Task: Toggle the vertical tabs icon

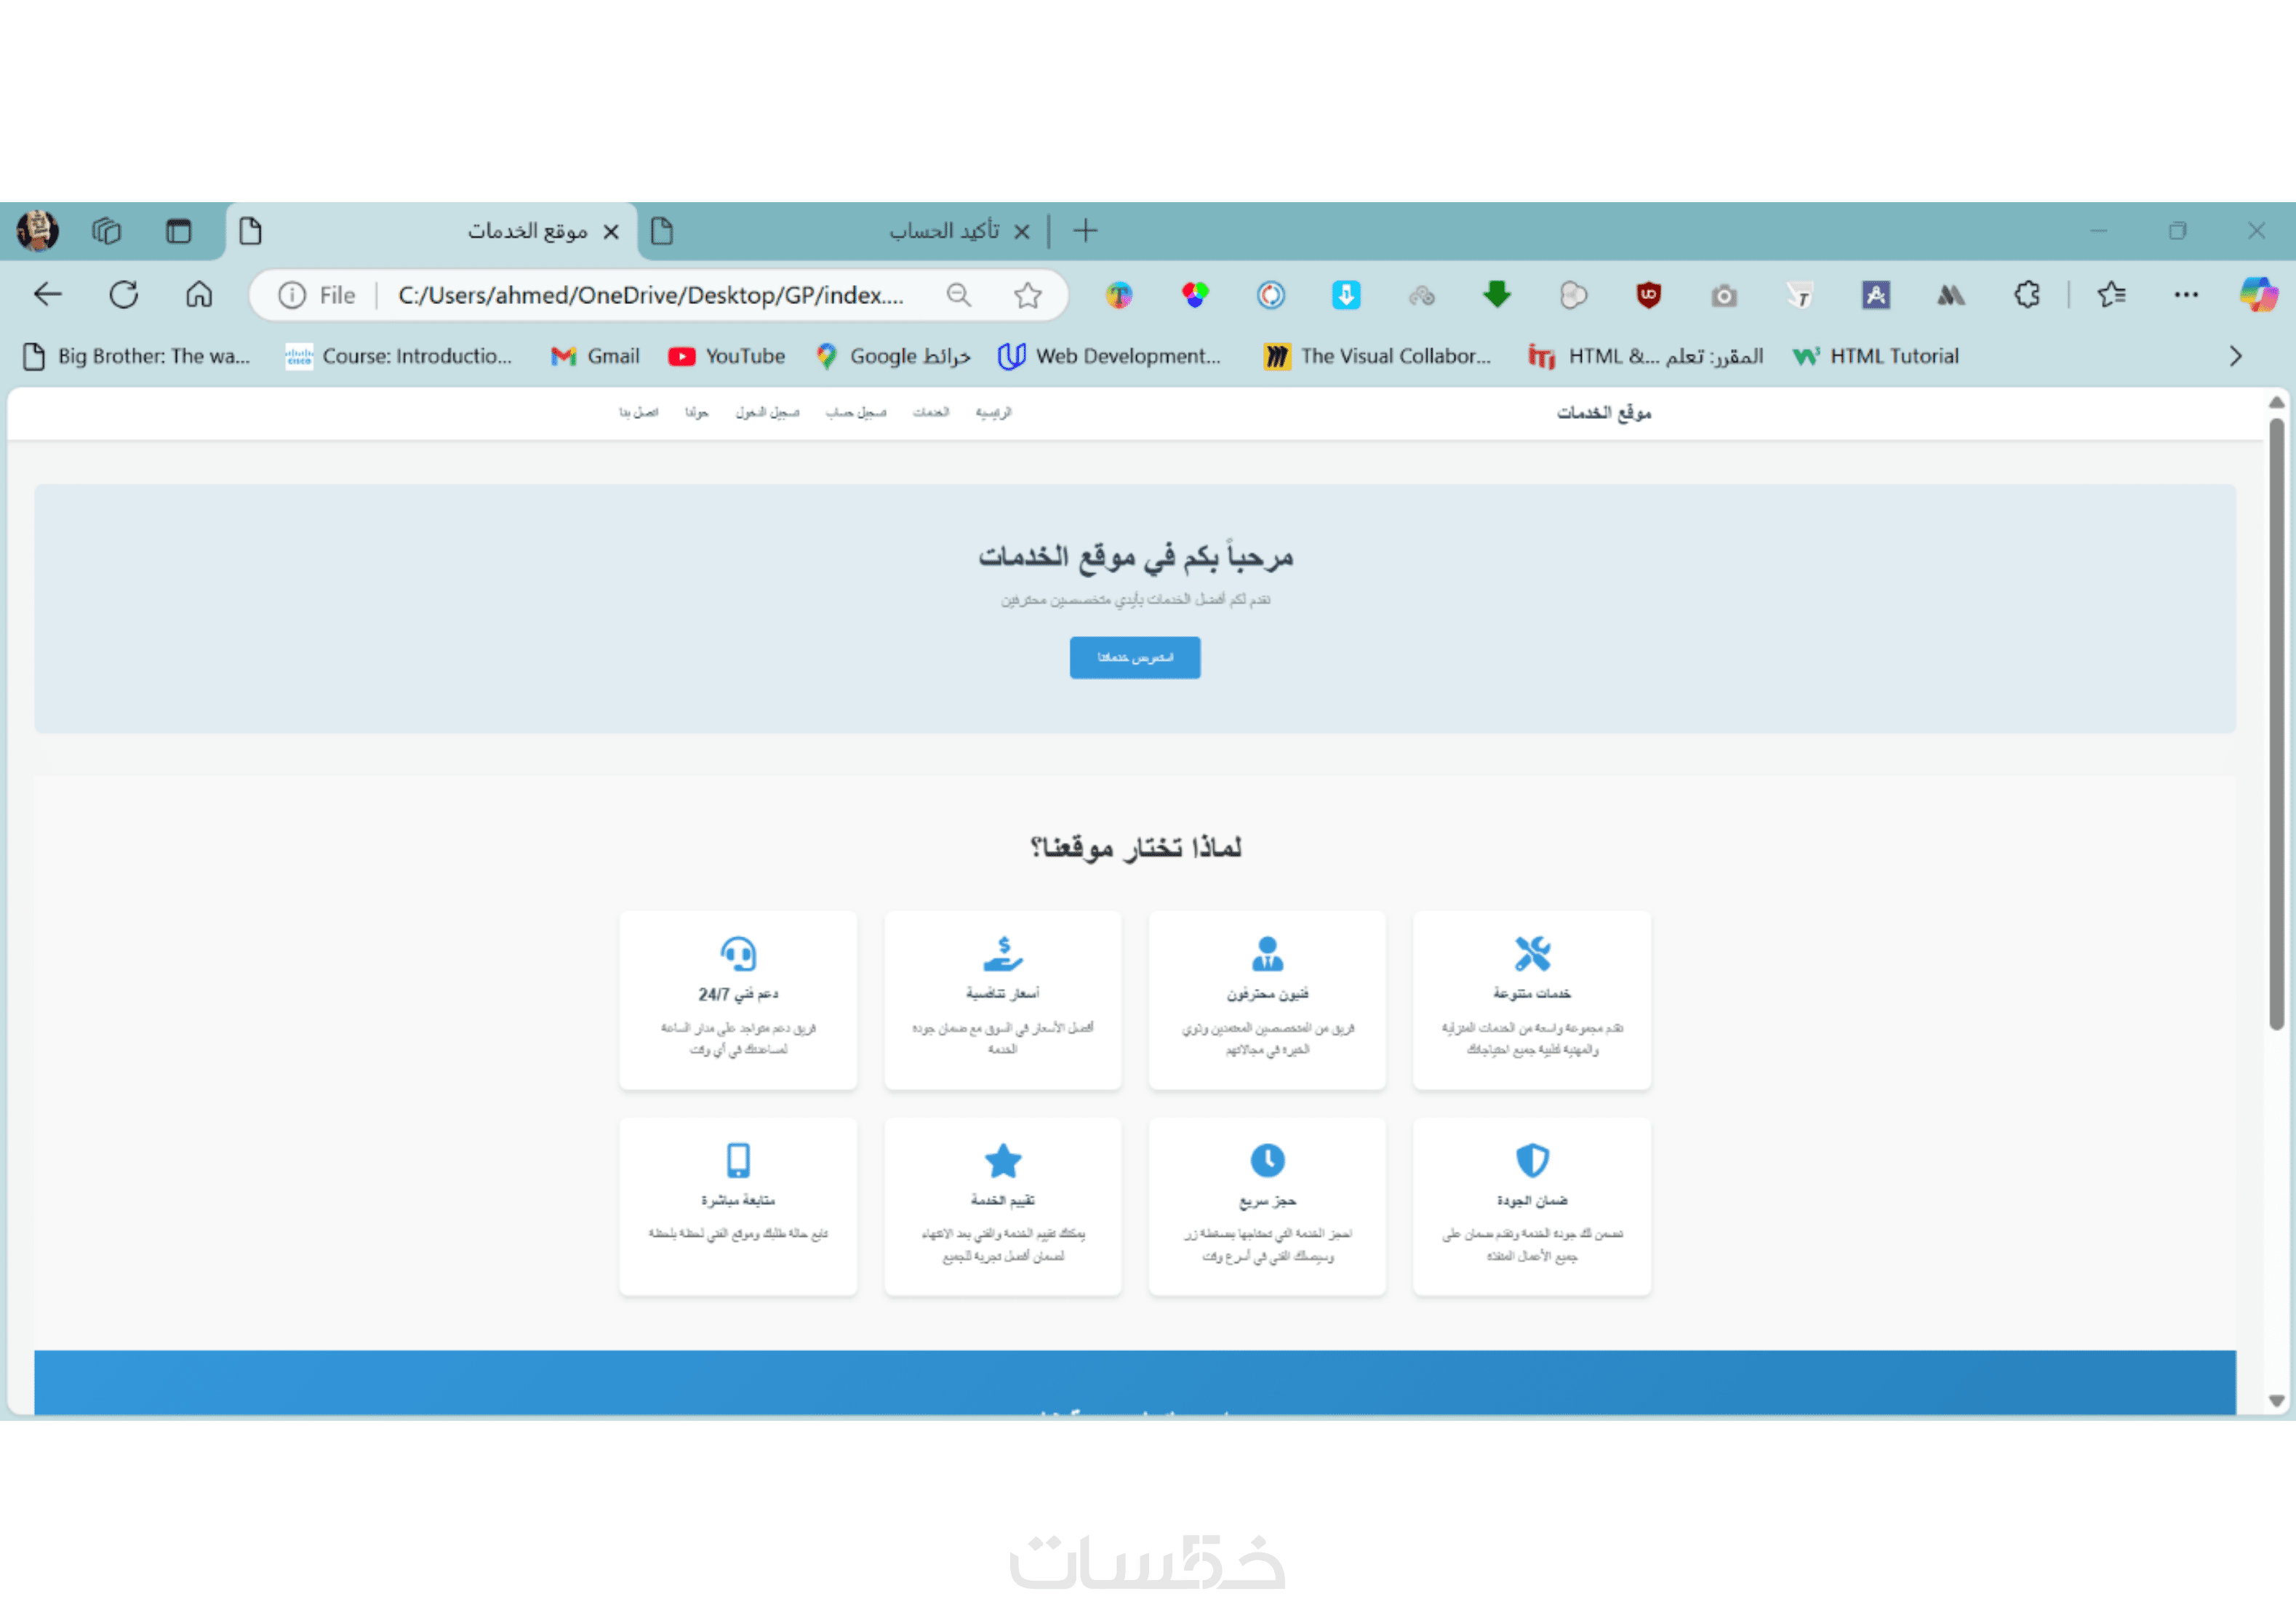Action: point(179,232)
